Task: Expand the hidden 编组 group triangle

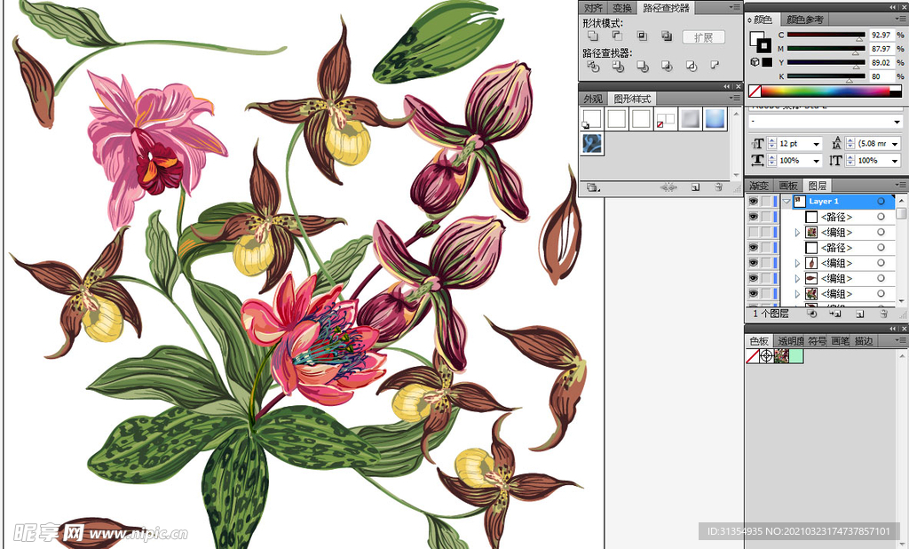Action: point(798,232)
